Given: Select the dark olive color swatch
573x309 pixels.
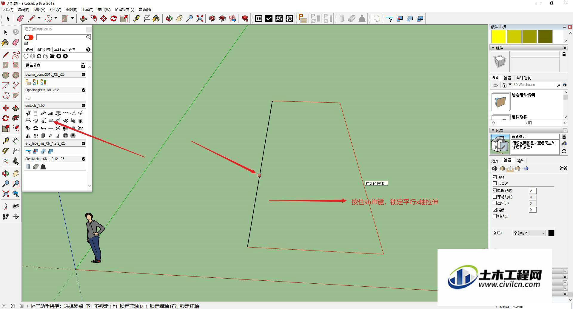Looking at the screenshot, I should tap(545, 37).
